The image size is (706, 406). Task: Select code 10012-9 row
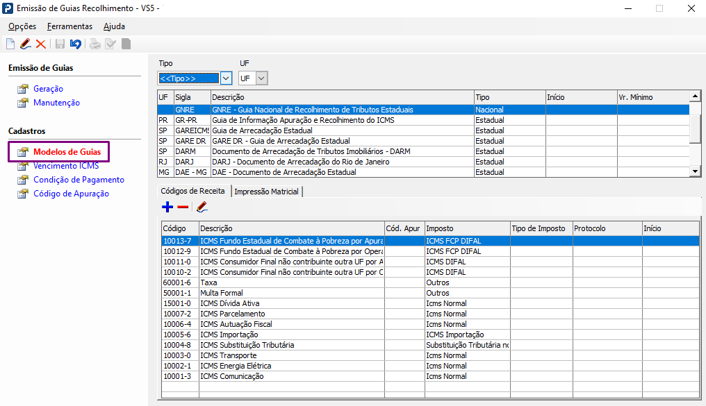(x=430, y=251)
